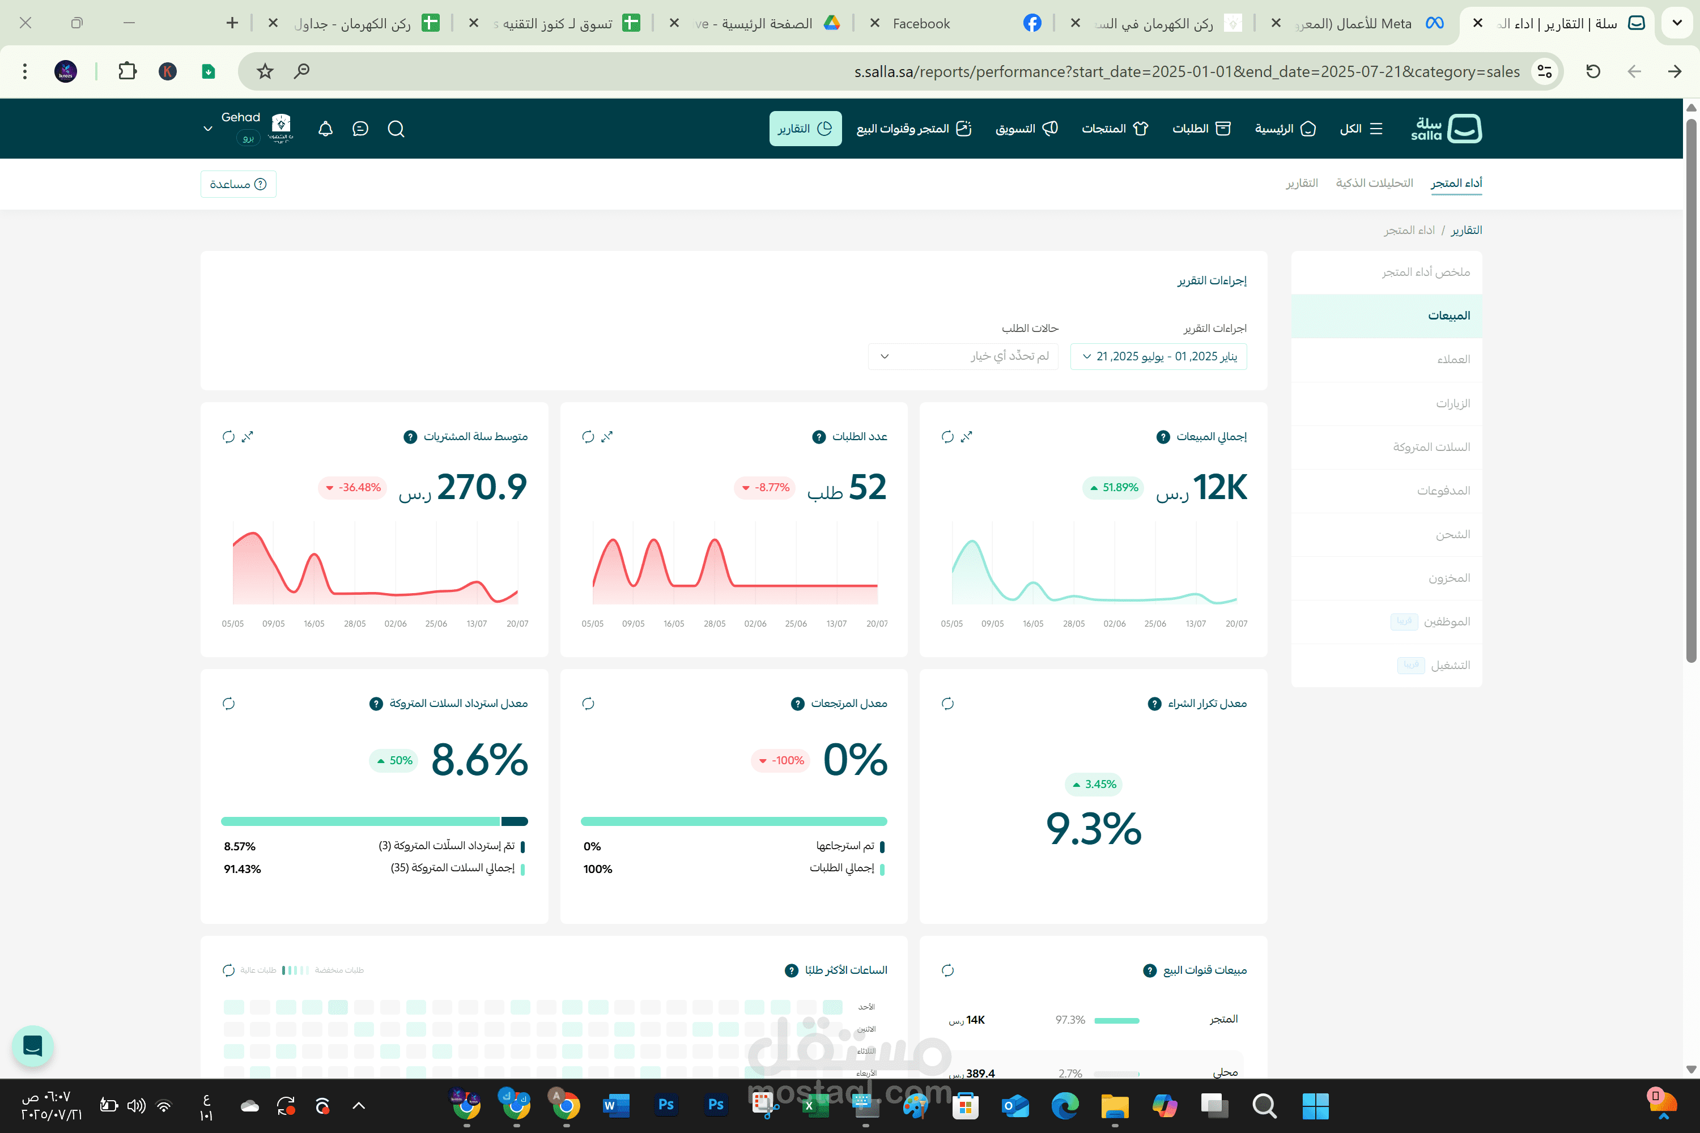Expand the إجمالي المبيعات chart to fullscreen
1700x1133 pixels.
click(966, 436)
